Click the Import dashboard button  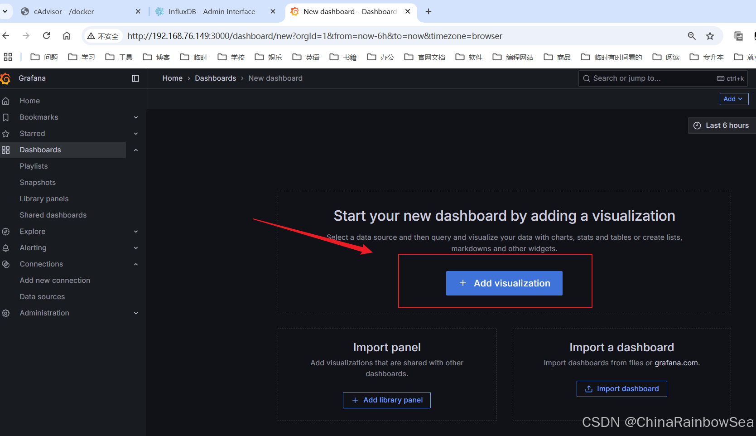[621, 389]
